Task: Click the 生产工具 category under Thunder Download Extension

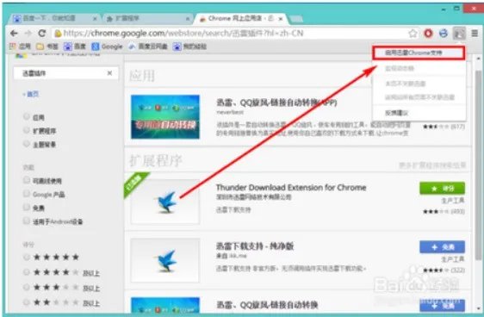Action: (x=453, y=201)
